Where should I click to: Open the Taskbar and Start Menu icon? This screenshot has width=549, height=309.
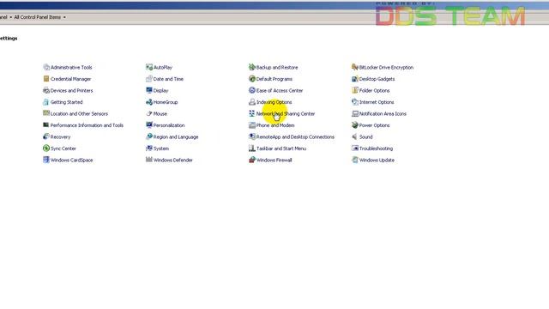252,148
